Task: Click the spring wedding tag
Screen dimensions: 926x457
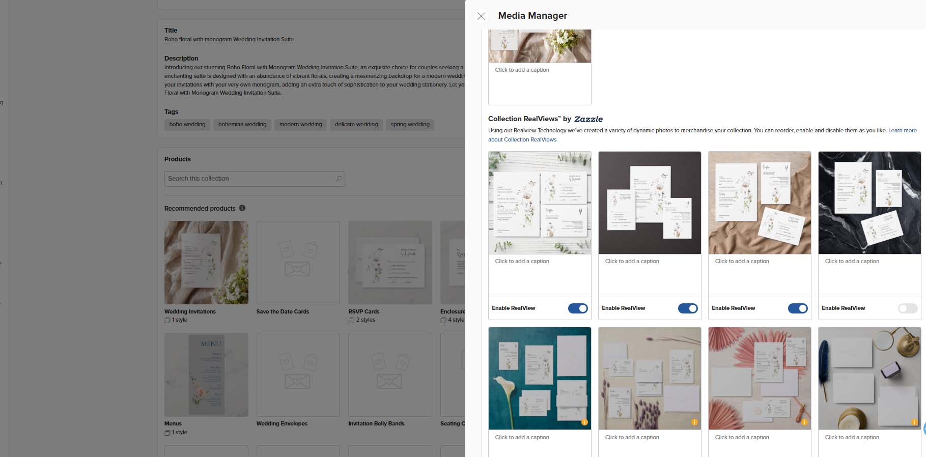Action: tap(410, 125)
